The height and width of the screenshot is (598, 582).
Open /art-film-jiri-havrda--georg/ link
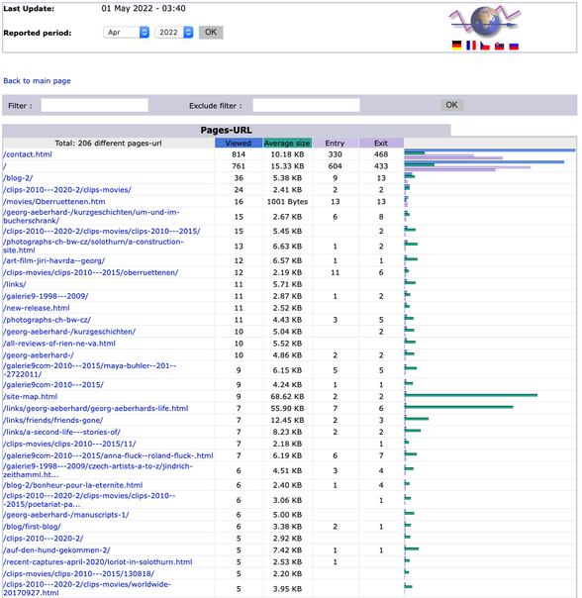pos(53,260)
